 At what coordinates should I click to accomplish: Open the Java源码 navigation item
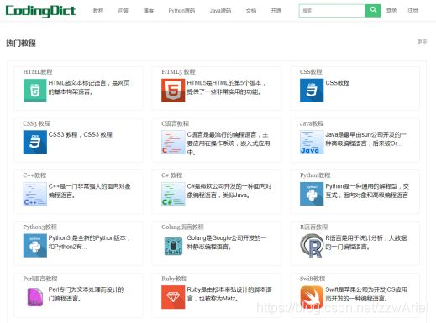coord(220,11)
